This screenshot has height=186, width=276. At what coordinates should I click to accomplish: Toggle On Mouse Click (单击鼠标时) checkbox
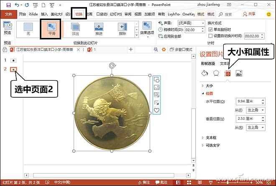pos(210,30)
